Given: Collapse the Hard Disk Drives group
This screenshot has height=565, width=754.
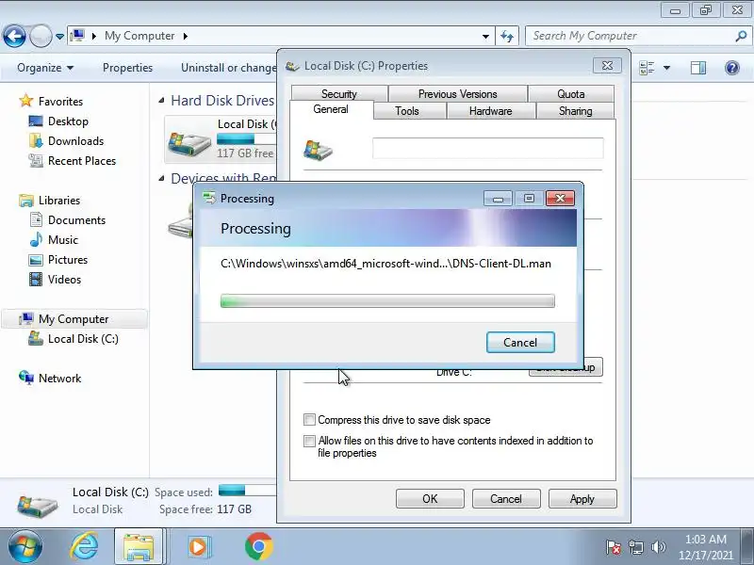Looking at the screenshot, I should click(x=161, y=101).
